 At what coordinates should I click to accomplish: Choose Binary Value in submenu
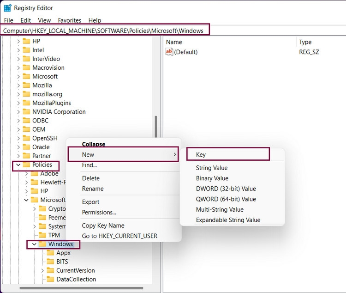[232, 178]
